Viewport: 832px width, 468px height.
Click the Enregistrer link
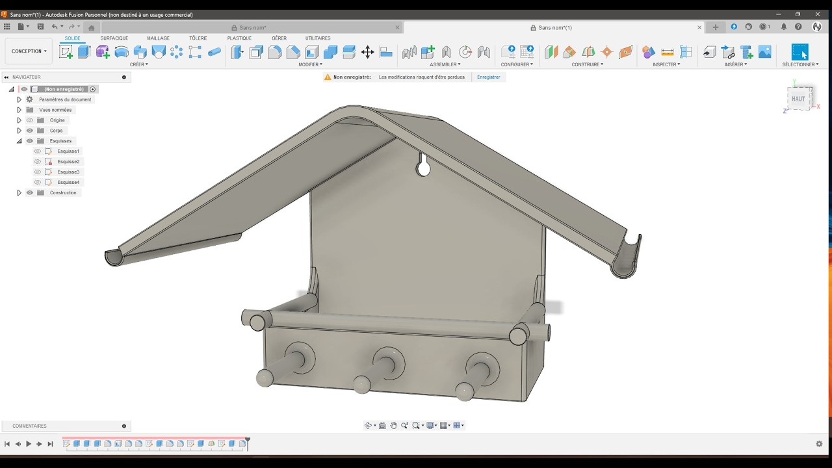point(489,77)
